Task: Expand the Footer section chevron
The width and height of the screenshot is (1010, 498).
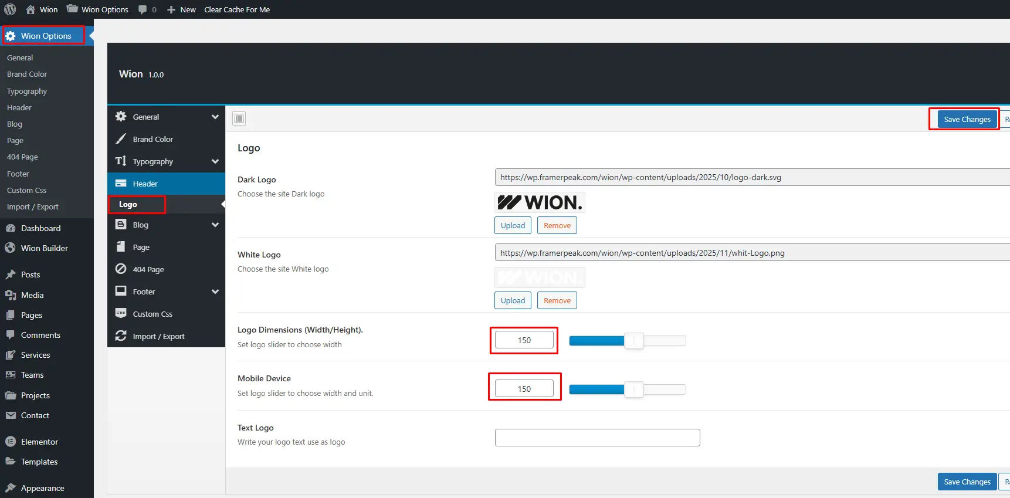Action: click(x=215, y=292)
